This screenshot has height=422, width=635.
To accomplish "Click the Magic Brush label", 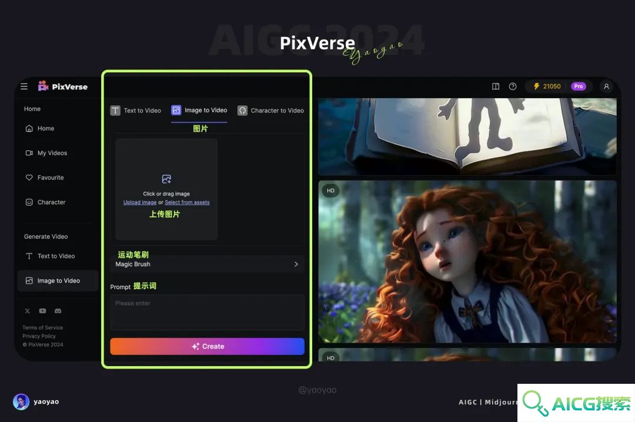I will 133,264.
